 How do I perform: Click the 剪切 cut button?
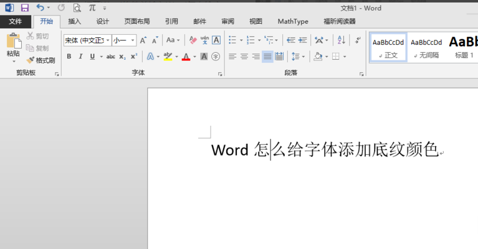tap(37, 36)
